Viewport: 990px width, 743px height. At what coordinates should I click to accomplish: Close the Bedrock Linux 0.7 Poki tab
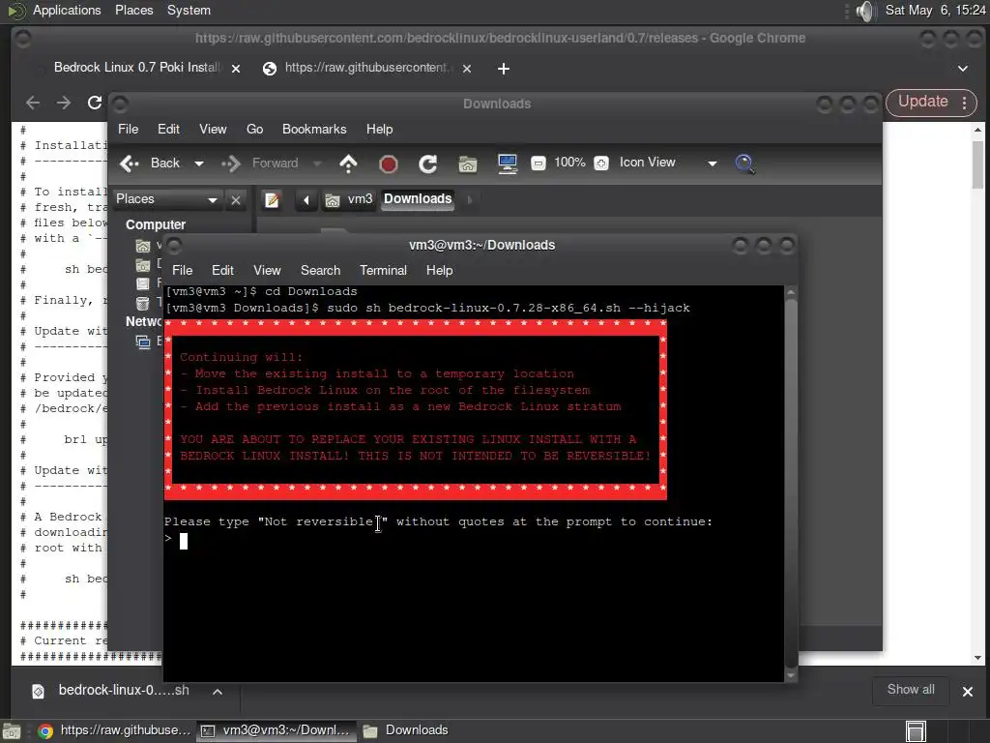[236, 69]
